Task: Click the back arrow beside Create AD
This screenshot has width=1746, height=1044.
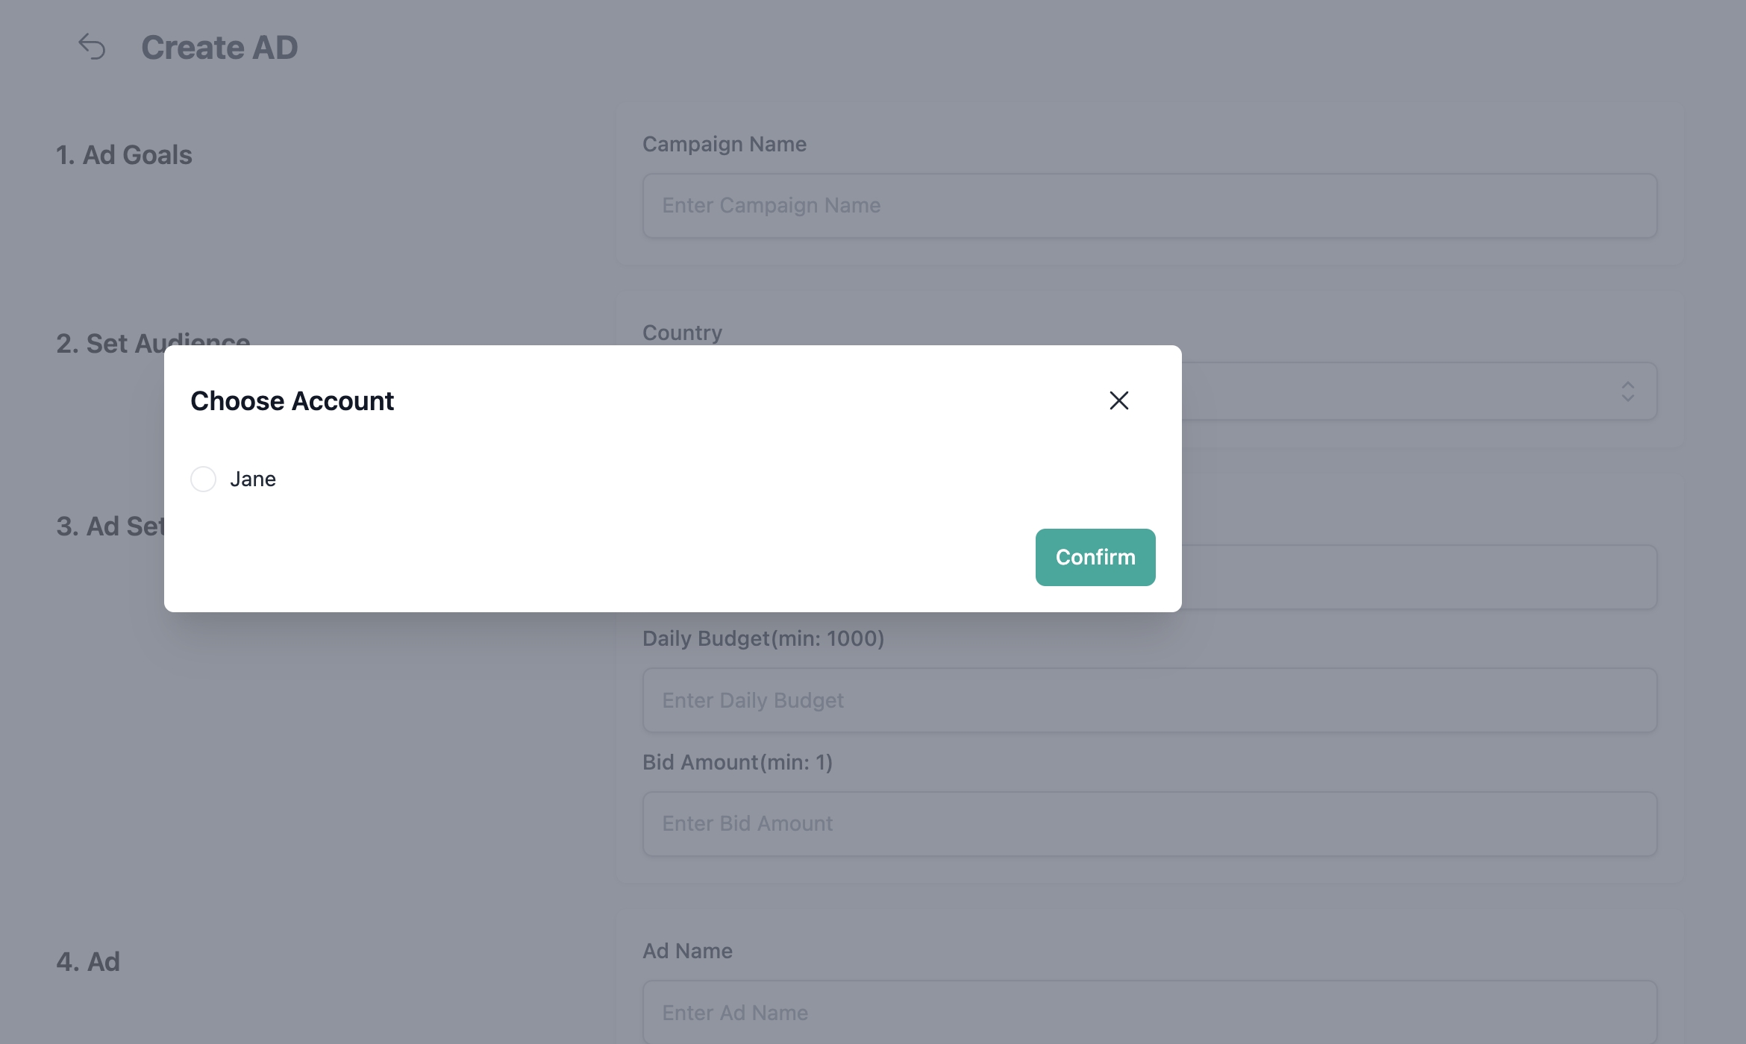Action: click(x=93, y=47)
